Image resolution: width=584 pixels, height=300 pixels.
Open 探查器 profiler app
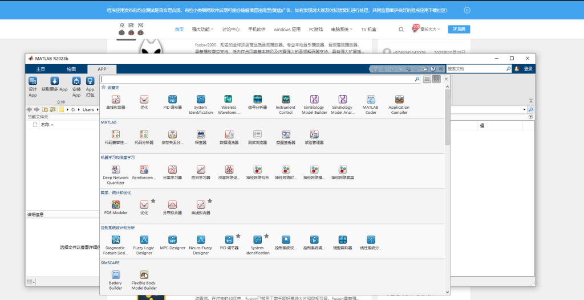201,137
